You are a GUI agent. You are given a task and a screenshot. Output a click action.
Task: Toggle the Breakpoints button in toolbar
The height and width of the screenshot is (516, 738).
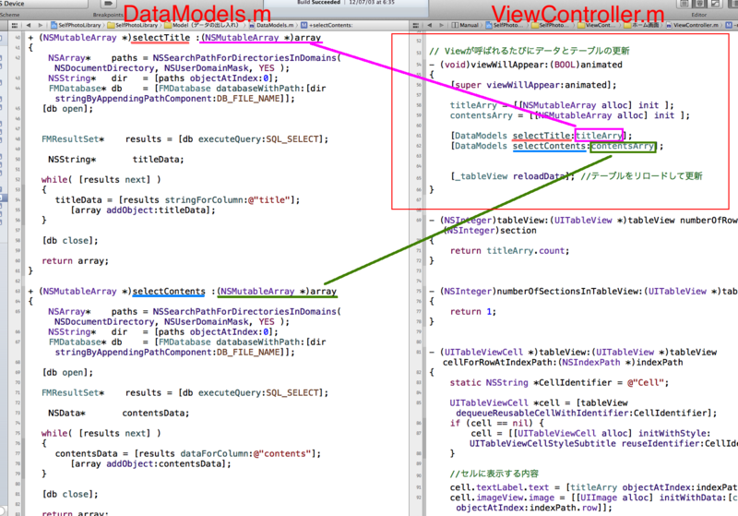[x=108, y=4]
